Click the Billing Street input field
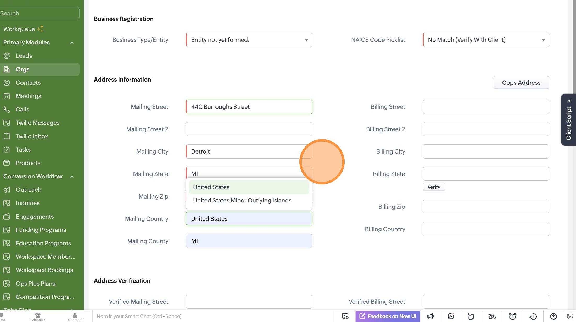 pos(486,107)
